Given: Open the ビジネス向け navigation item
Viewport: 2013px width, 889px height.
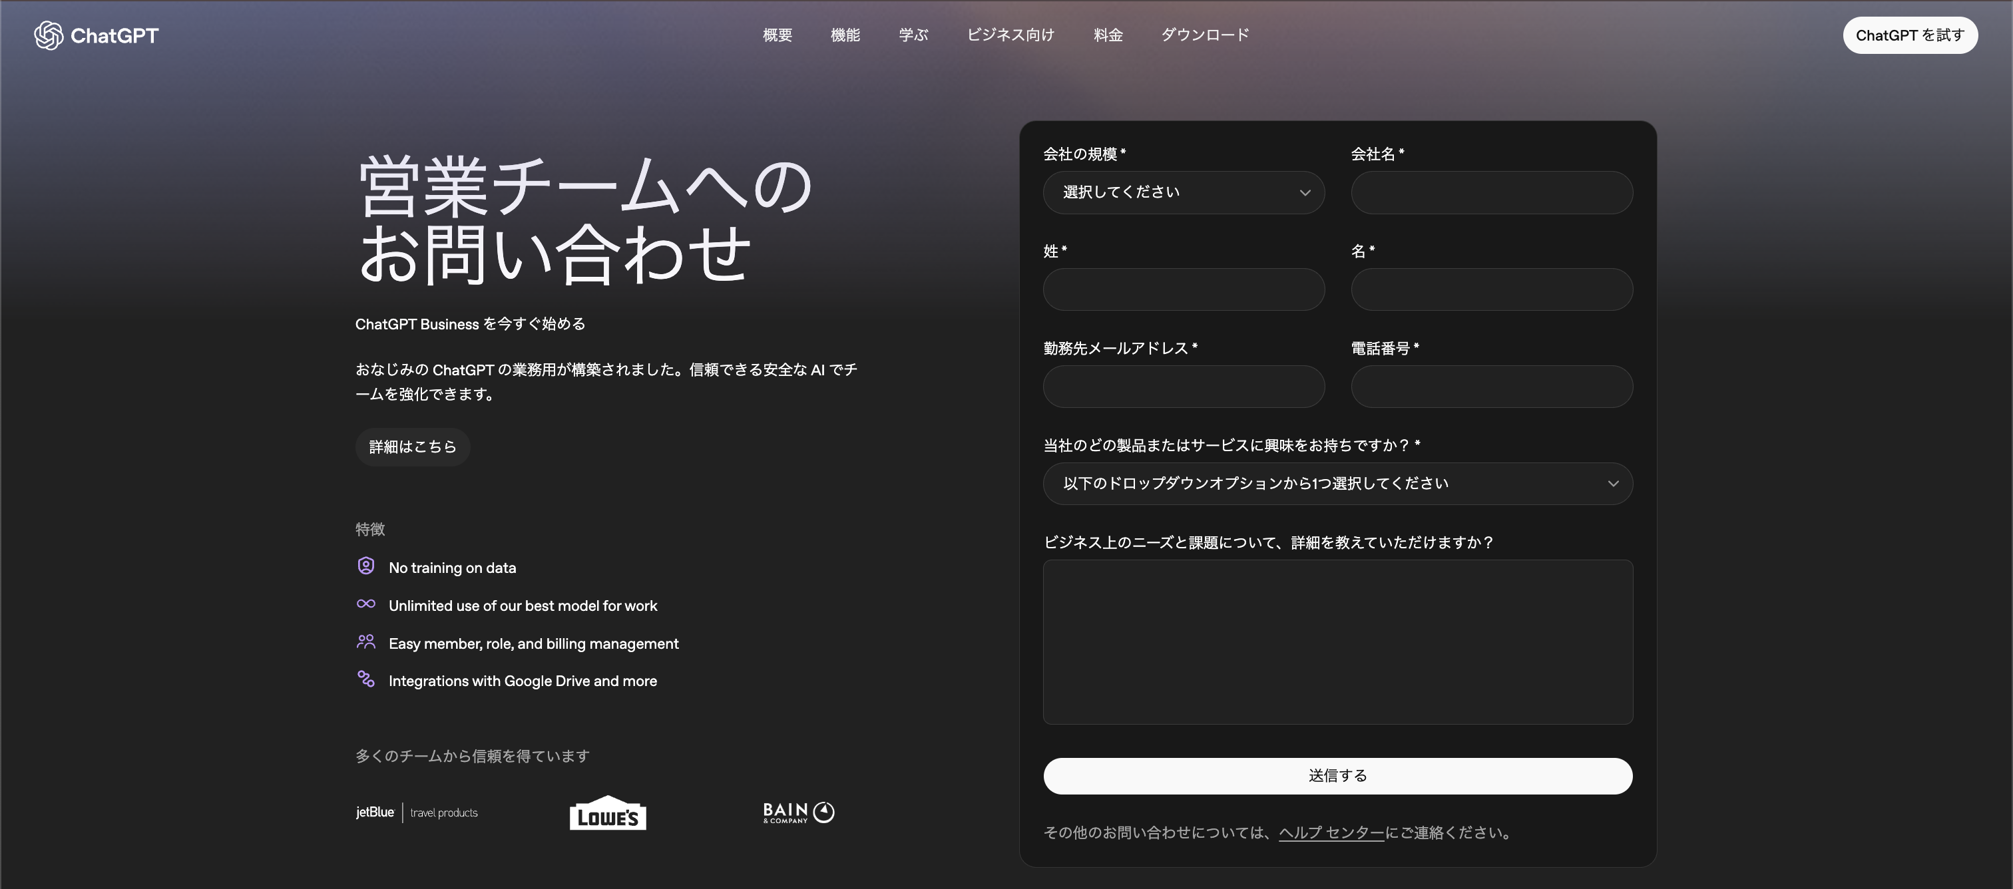Looking at the screenshot, I should pyautogui.click(x=1010, y=35).
